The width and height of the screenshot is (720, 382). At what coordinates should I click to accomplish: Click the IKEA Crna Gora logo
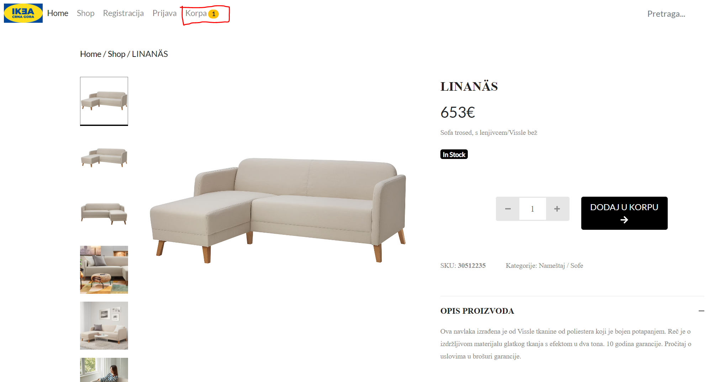[23, 13]
